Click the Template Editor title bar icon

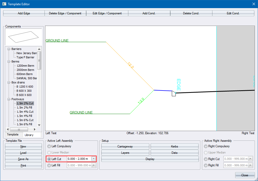click(4, 4)
